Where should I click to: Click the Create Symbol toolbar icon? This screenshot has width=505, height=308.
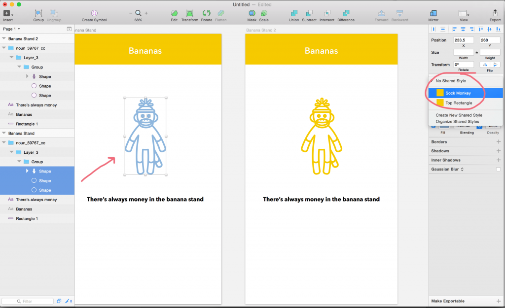pos(94,13)
